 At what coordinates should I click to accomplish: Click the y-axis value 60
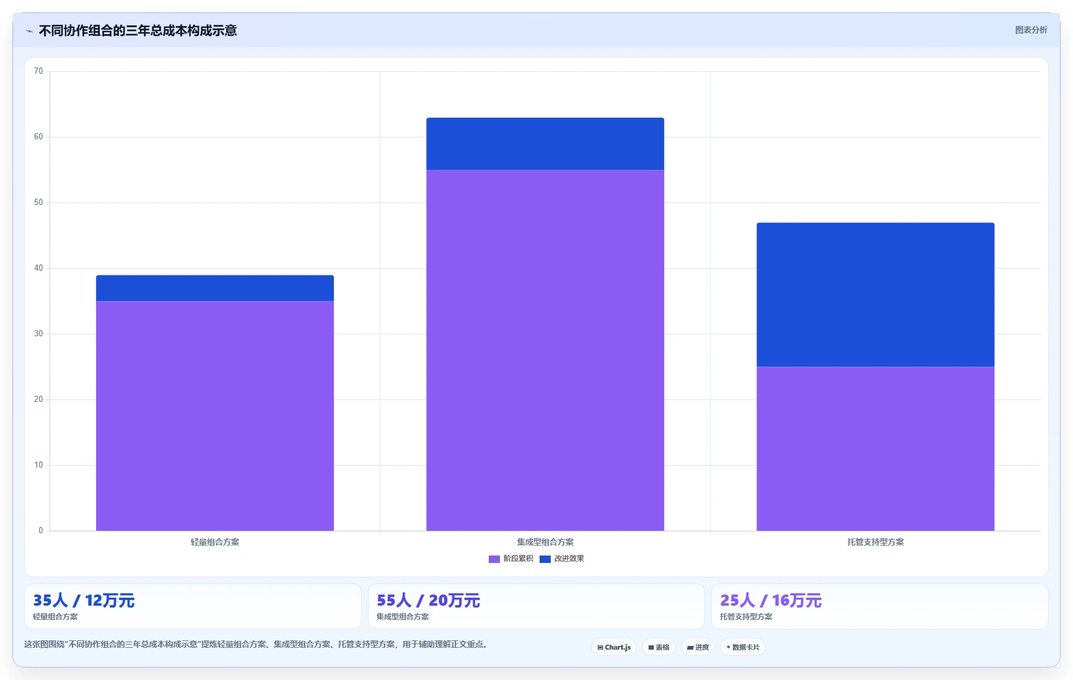pyautogui.click(x=38, y=137)
